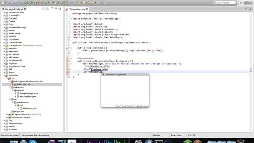
Task: Click the Save toolbar icon
Action: click(8, 3)
